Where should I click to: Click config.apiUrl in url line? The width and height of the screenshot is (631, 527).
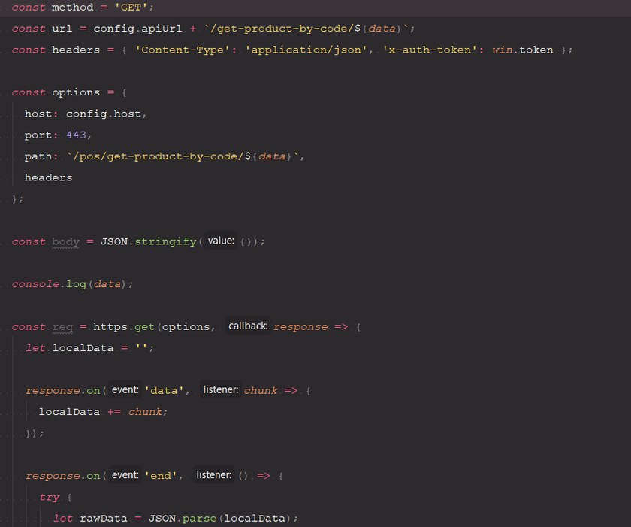(137, 29)
